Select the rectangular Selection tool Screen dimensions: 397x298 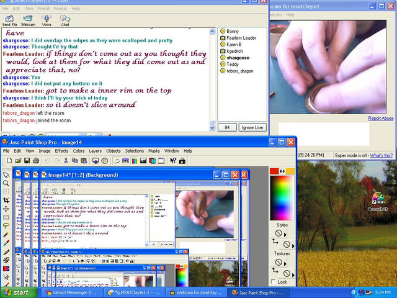[x=6, y=217]
